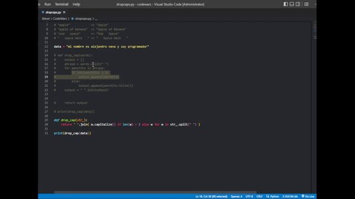
Task: Click the commented return output line
Action: [70, 103]
